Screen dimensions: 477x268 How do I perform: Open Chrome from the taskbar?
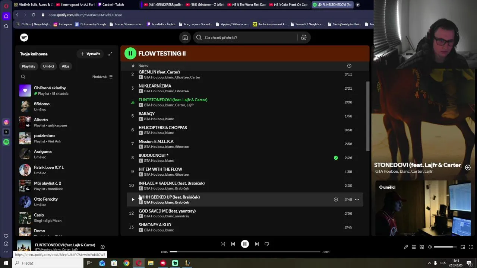point(126,263)
